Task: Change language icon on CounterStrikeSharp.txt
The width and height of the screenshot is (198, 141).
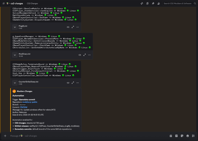Action: (68, 83)
